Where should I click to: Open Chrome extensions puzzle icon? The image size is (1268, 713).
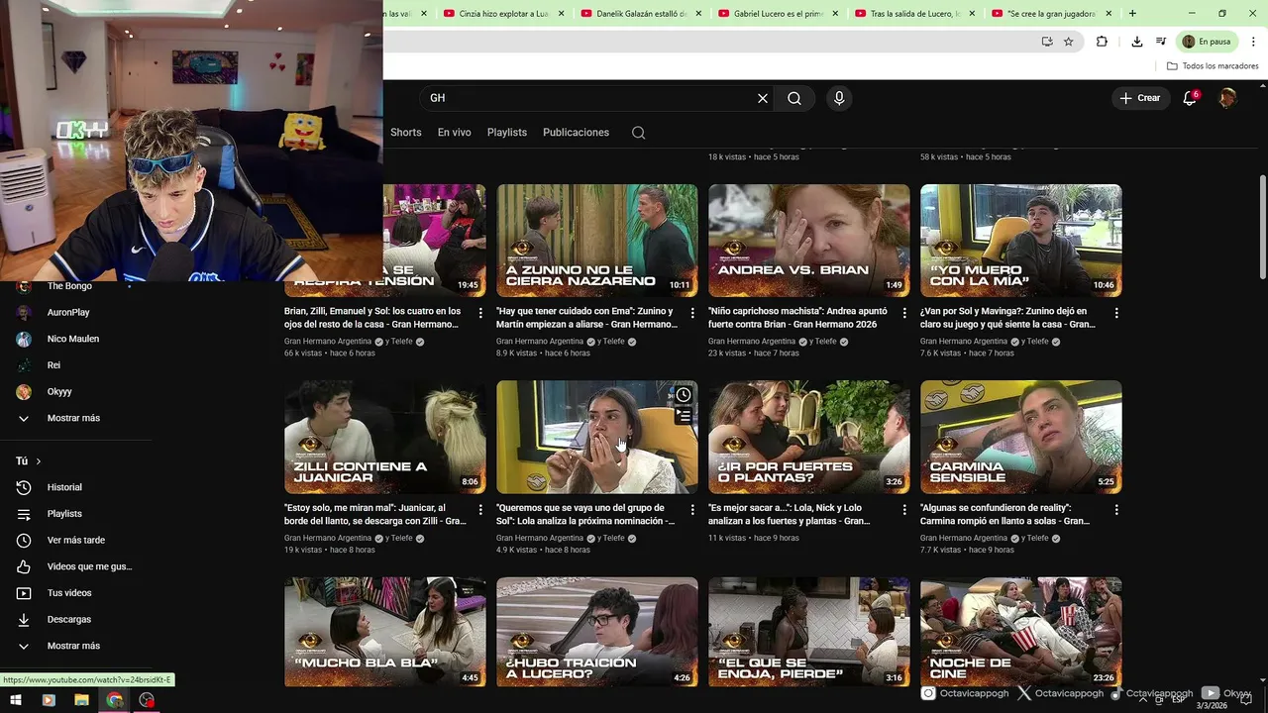(1102, 42)
